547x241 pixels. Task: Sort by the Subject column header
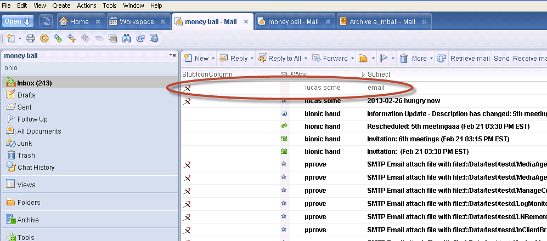tap(379, 74)
